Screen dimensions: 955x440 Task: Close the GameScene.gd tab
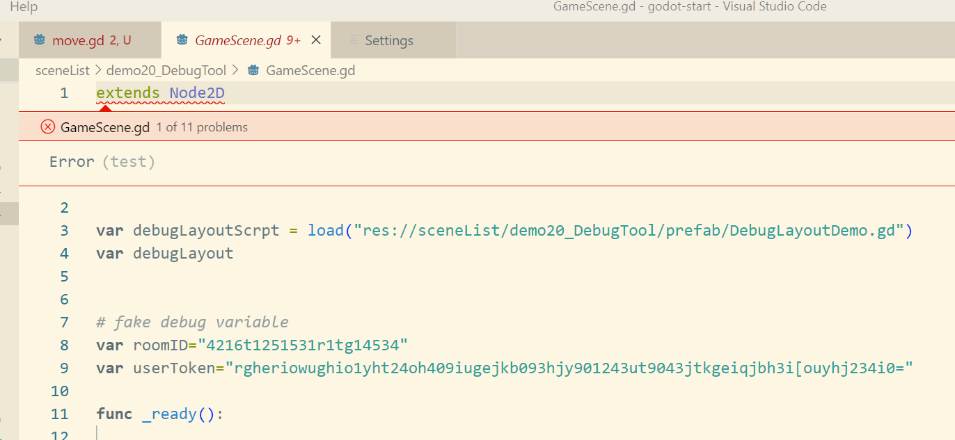point(315,40)
